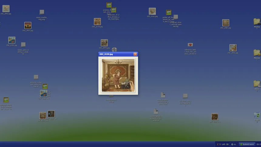261x147 pixels.
Task: Select the blue beach photo below antivirus file
Action: pos(44,94)
